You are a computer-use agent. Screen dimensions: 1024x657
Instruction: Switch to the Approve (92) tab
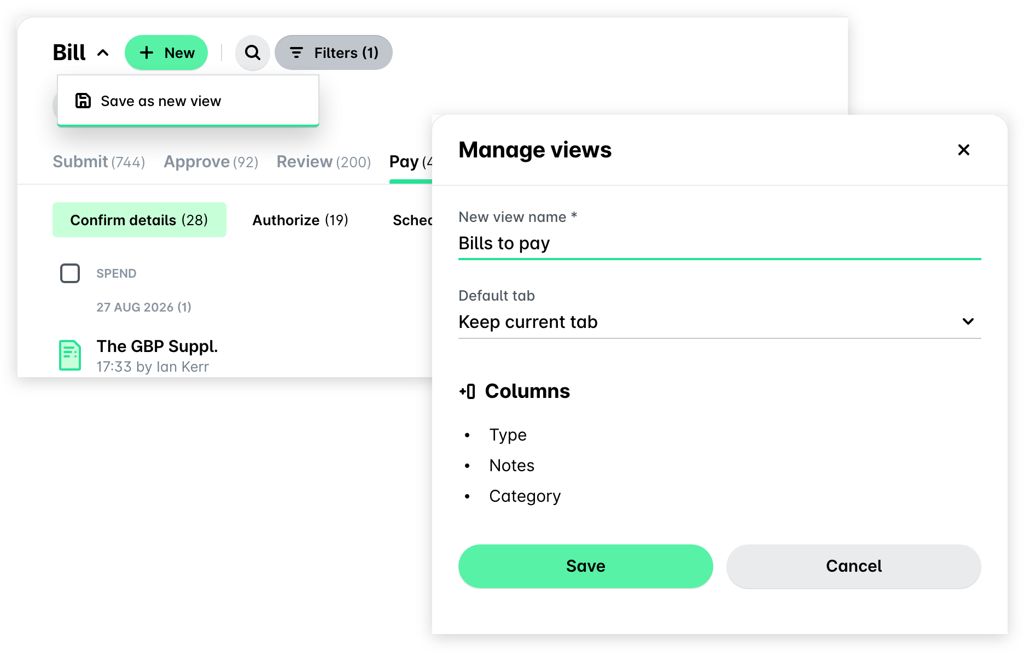click(211, 162)
